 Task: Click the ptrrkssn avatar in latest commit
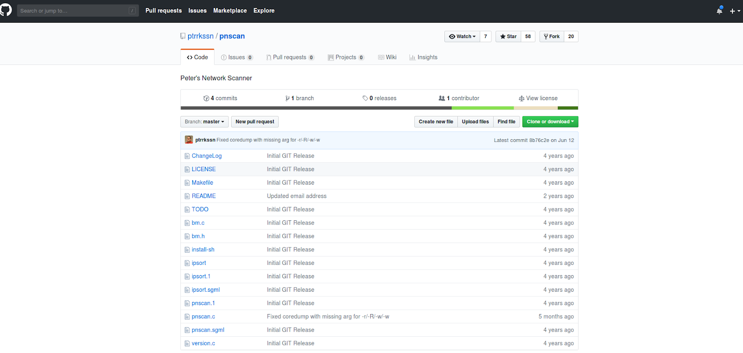(189, 140)
